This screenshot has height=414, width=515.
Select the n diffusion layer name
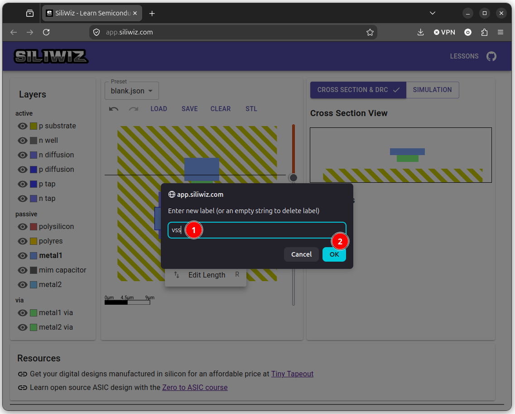pyautogui.click(x=57, y=155)
